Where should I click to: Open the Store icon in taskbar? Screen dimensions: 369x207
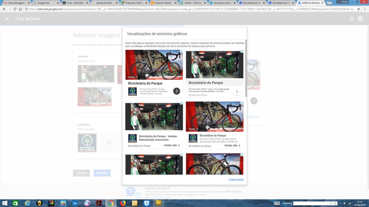[x=15, y=203]
